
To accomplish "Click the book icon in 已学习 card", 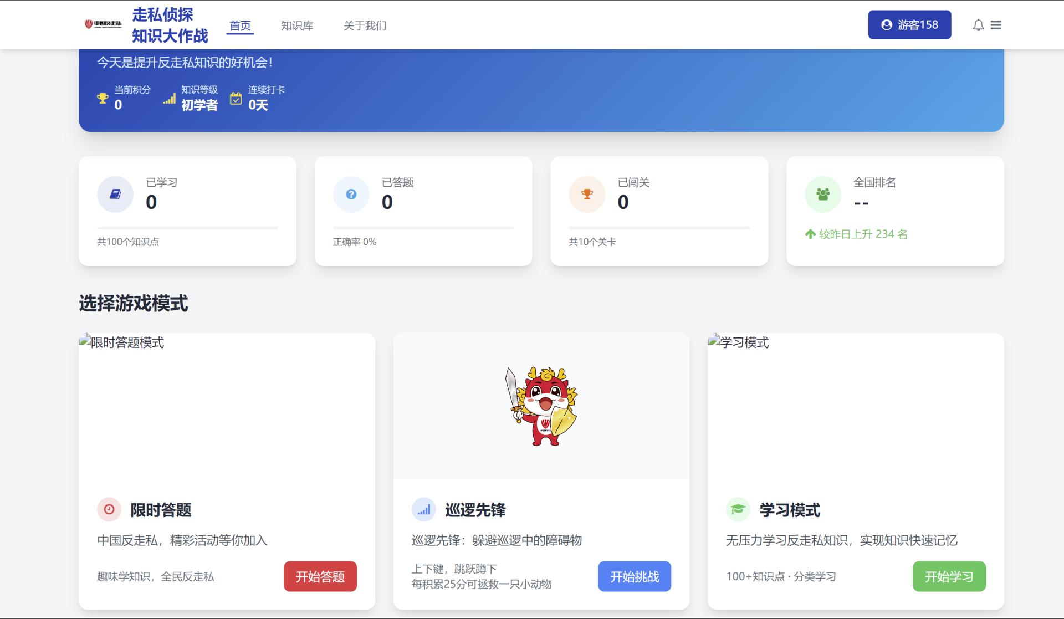I will tap(115, 195).
